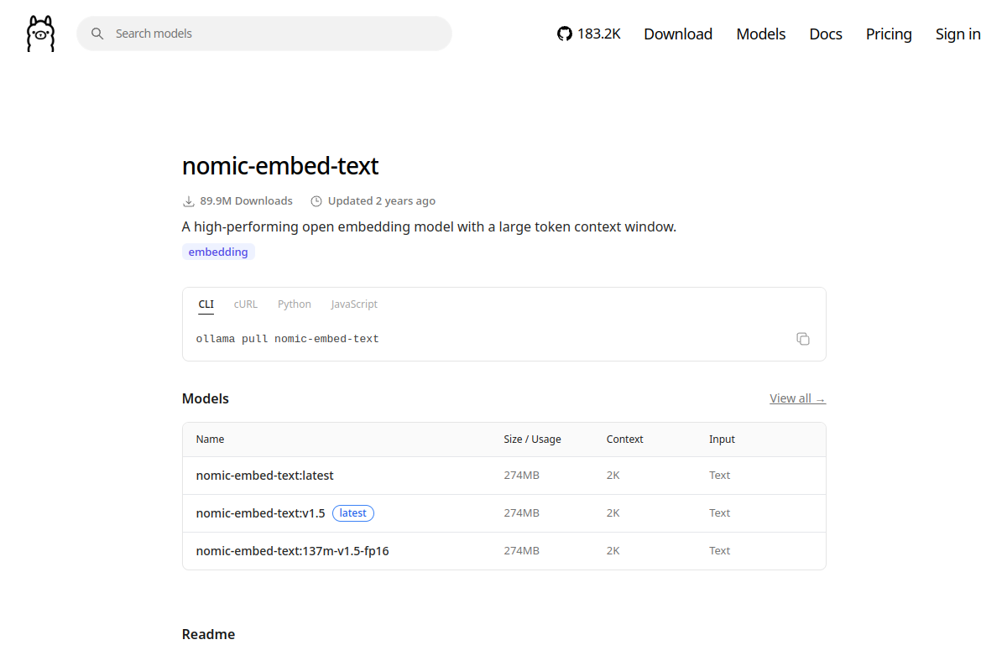The width and height of the screenshot is (1007, 671).
Task: Open nomic-embed-text:137m-v1.5-fp16 model
Action: [293, 551]
